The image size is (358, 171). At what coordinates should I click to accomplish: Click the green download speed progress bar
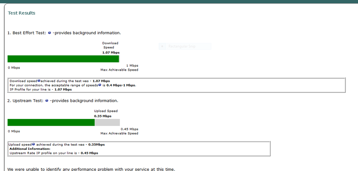tap(63, 59)
